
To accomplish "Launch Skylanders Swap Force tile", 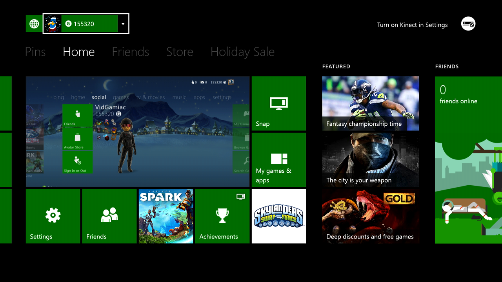I will click(x=279, y=216).
